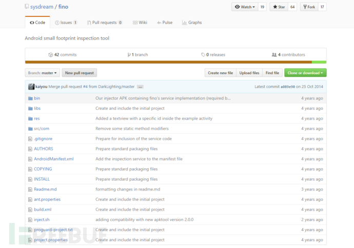The height and width of the screenshot is (248, 354).
Task: Open the sysdream owner link
Action: click(42, 7)
